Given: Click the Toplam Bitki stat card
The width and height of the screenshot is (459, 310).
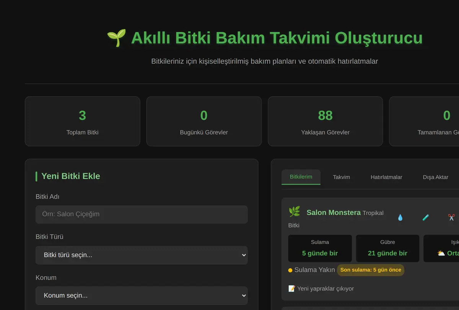Looking at the screenshot, I should [x=83, y=121].
